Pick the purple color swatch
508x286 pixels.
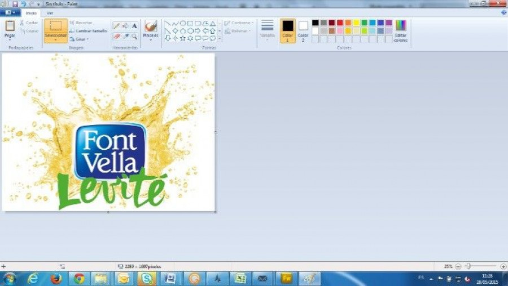[x=389, y=23]
